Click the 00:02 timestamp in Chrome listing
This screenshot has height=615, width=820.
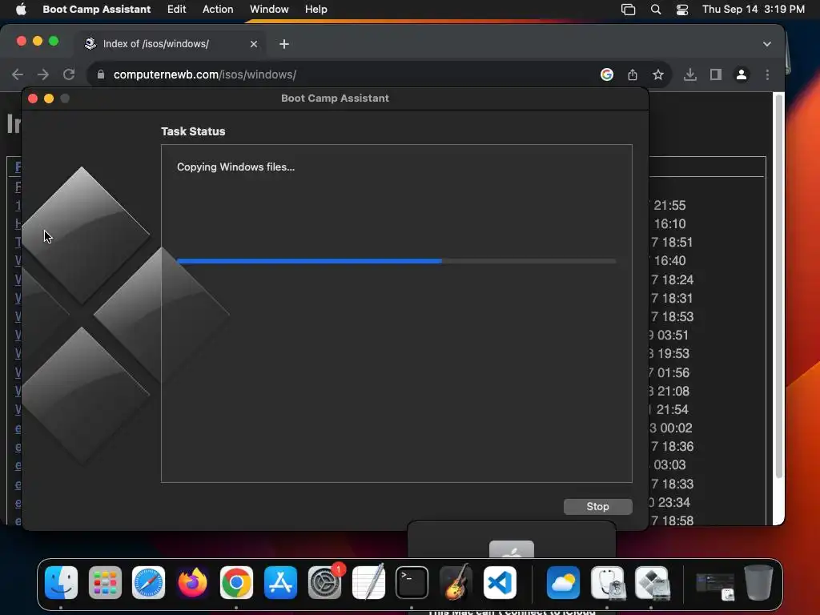[x=676, y=428]
